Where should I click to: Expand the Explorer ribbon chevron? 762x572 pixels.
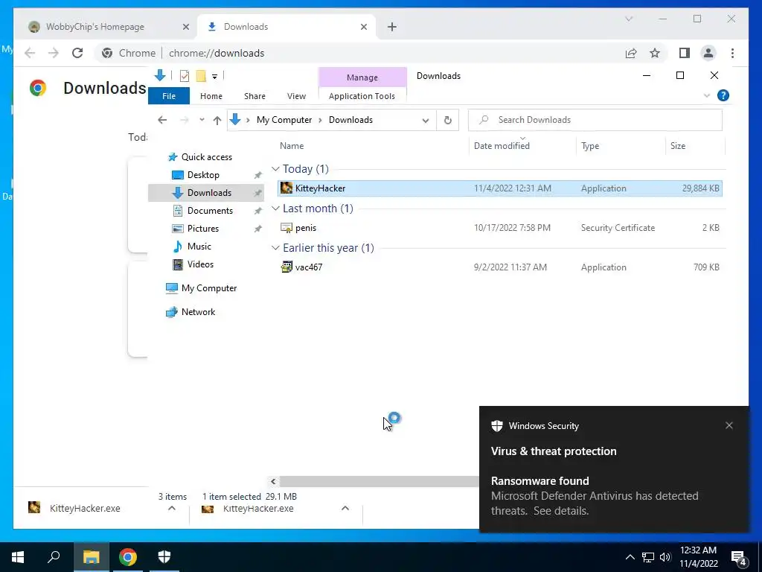[x=707, y=96]
